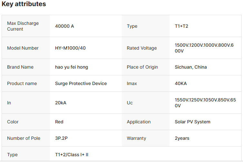
Task: Select the Solar PV System application value
Action: [x=192, y=122]
